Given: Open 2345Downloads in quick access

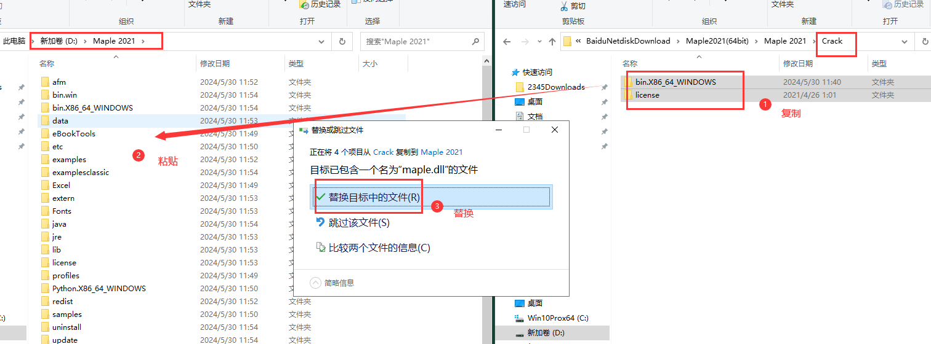Looking at the screenshot, I should tap(555, 87).
